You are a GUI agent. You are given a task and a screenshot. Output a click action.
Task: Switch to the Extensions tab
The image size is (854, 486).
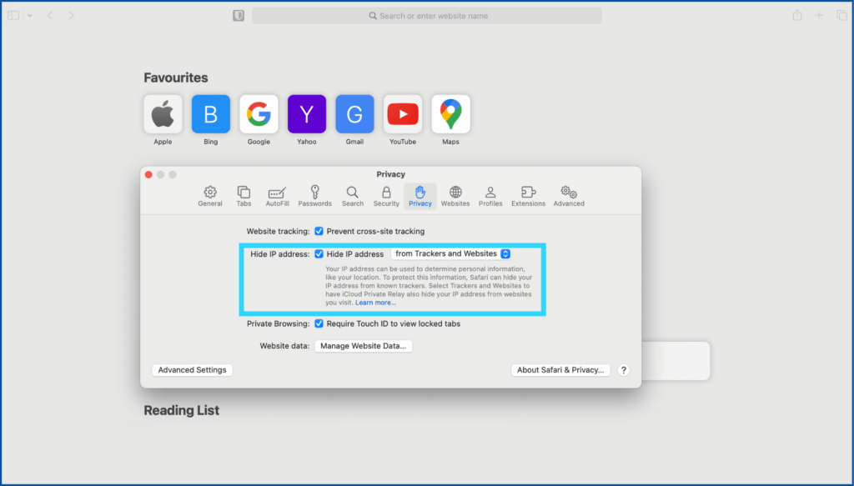pos(528,196)
